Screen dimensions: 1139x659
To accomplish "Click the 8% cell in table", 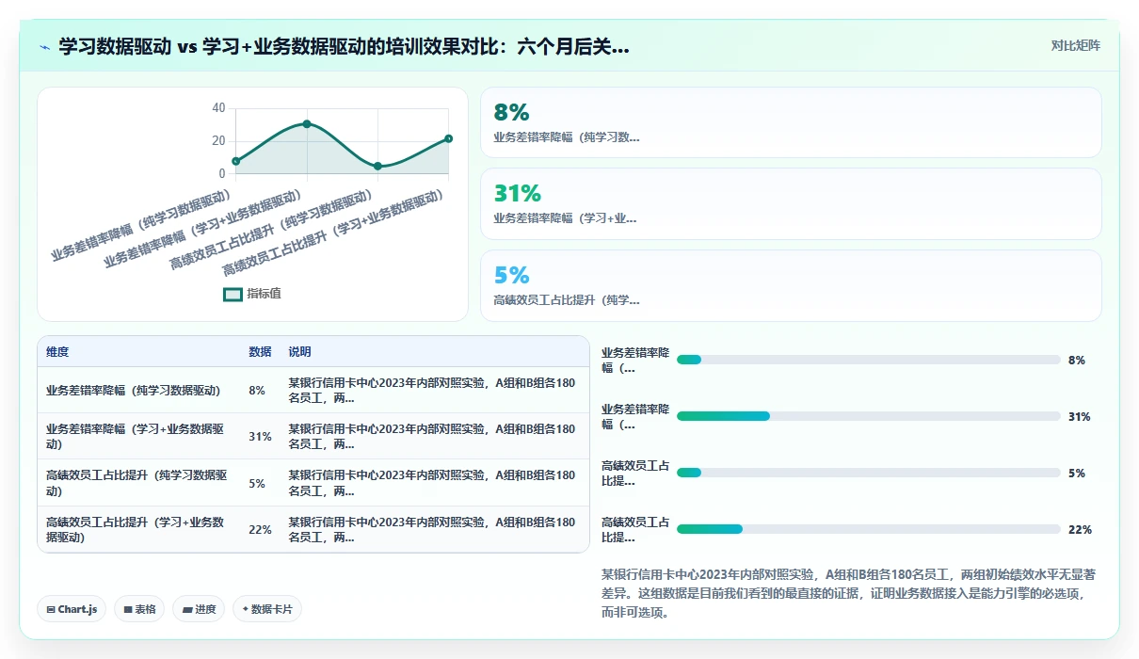I will coord(257,390).
